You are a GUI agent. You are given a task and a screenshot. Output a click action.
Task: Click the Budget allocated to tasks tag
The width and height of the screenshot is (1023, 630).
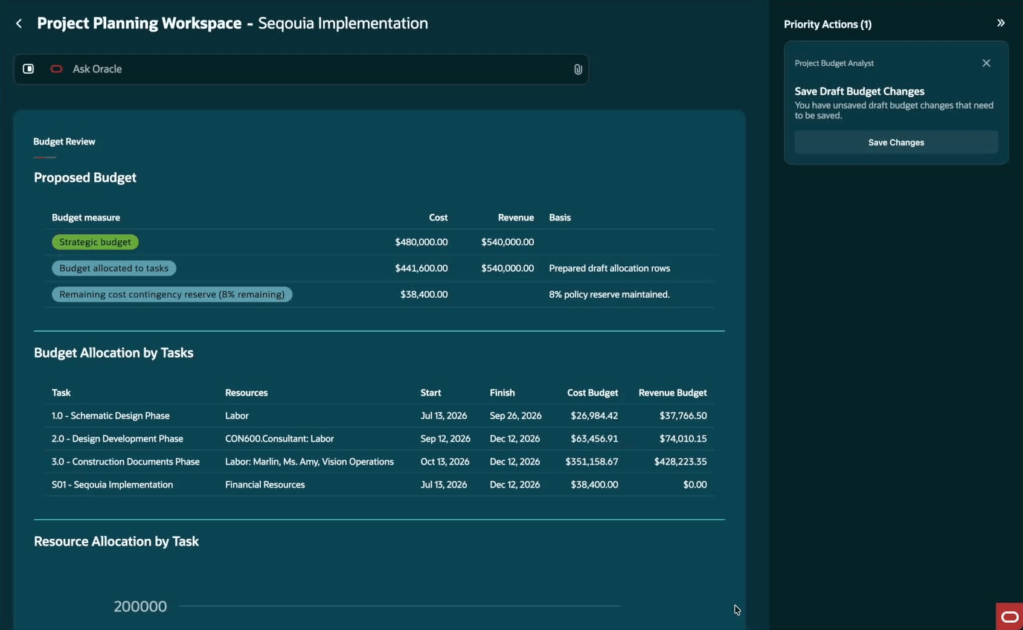click(114, 268)
